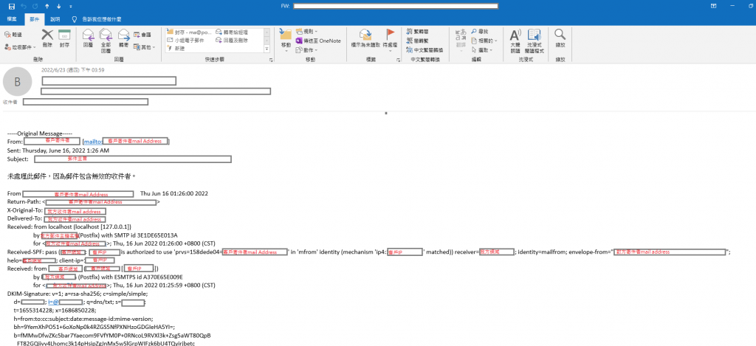Screen dimensions: 756x346
Task: Open the 選取 (Select) dropdown
Action: click(482, 49)
